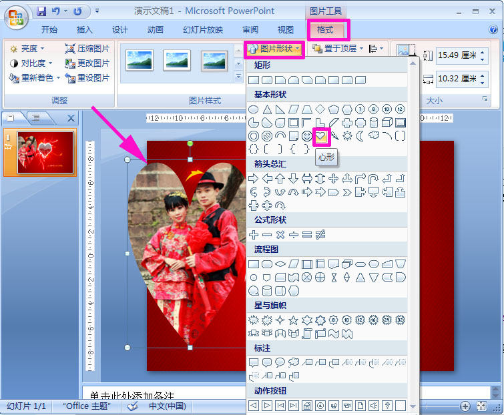The image size is (504, 415).
Task: Select the heart shape in basic shapes
Action: click(x=322, y=136)
